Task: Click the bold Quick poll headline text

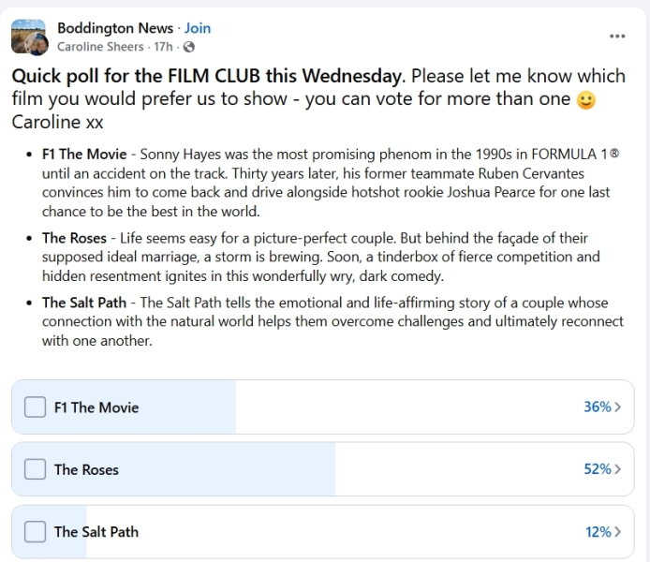Action: click(x=208, y=76)
